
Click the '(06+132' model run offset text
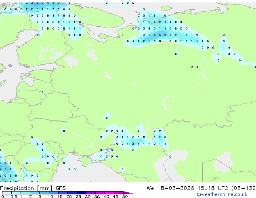[x=243, y=188]
